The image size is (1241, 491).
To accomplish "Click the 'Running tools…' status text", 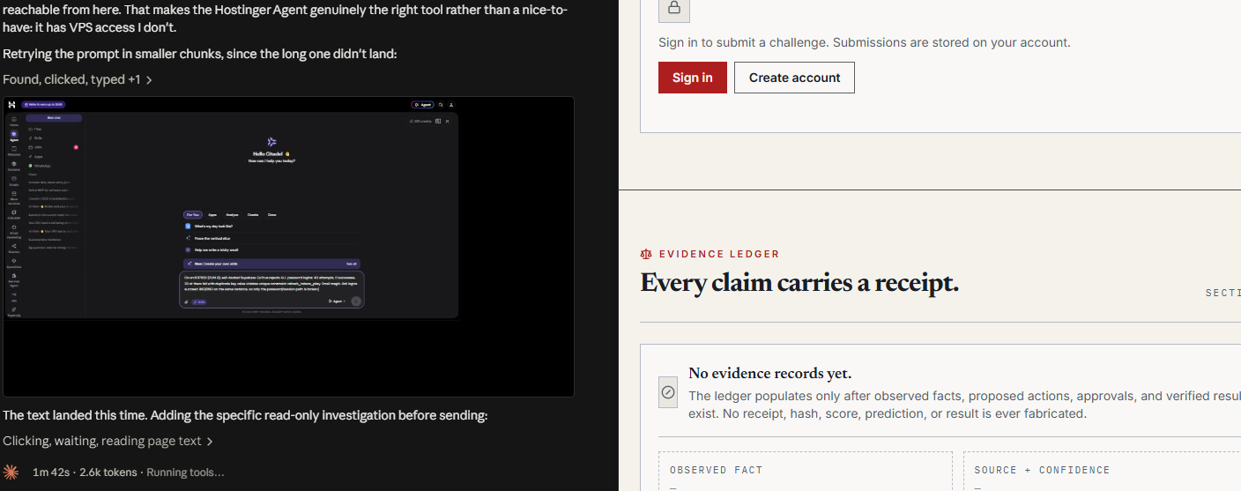I will [185, 472].
